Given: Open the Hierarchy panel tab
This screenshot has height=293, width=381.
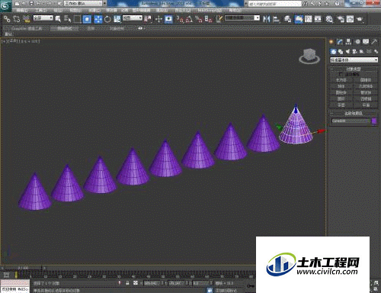Looking at the screenshot, I should 348,42.
